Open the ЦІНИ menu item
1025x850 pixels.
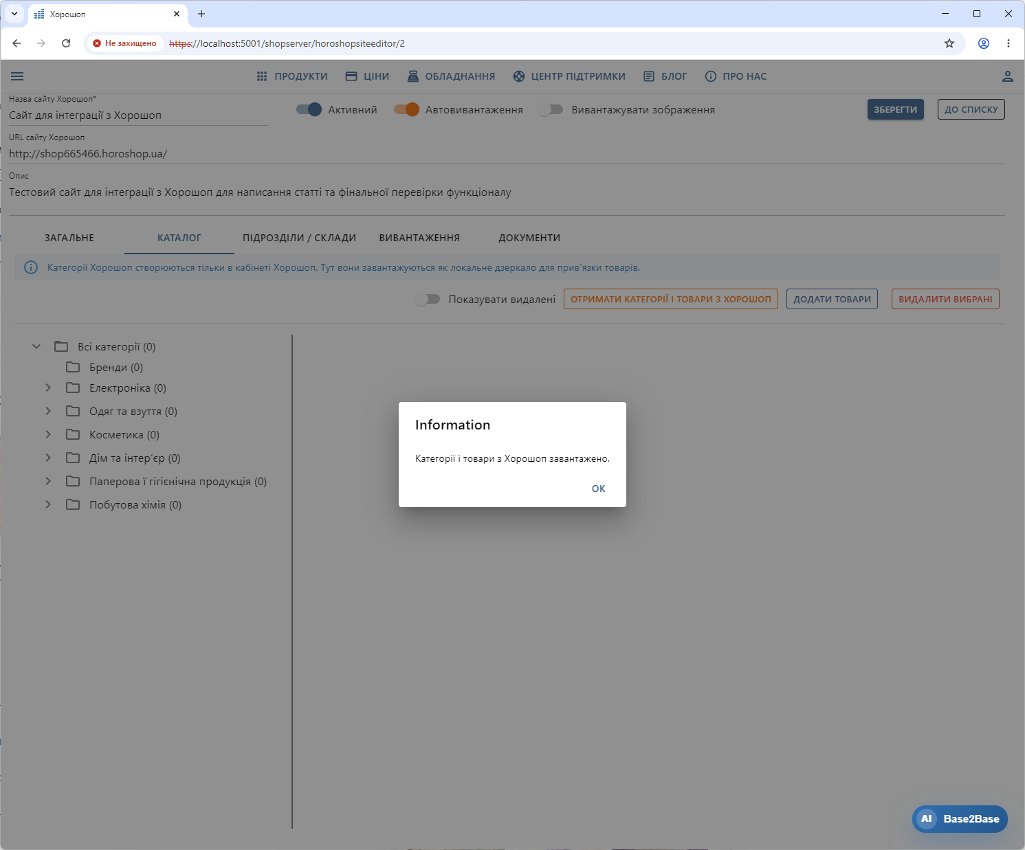[367, 76]
